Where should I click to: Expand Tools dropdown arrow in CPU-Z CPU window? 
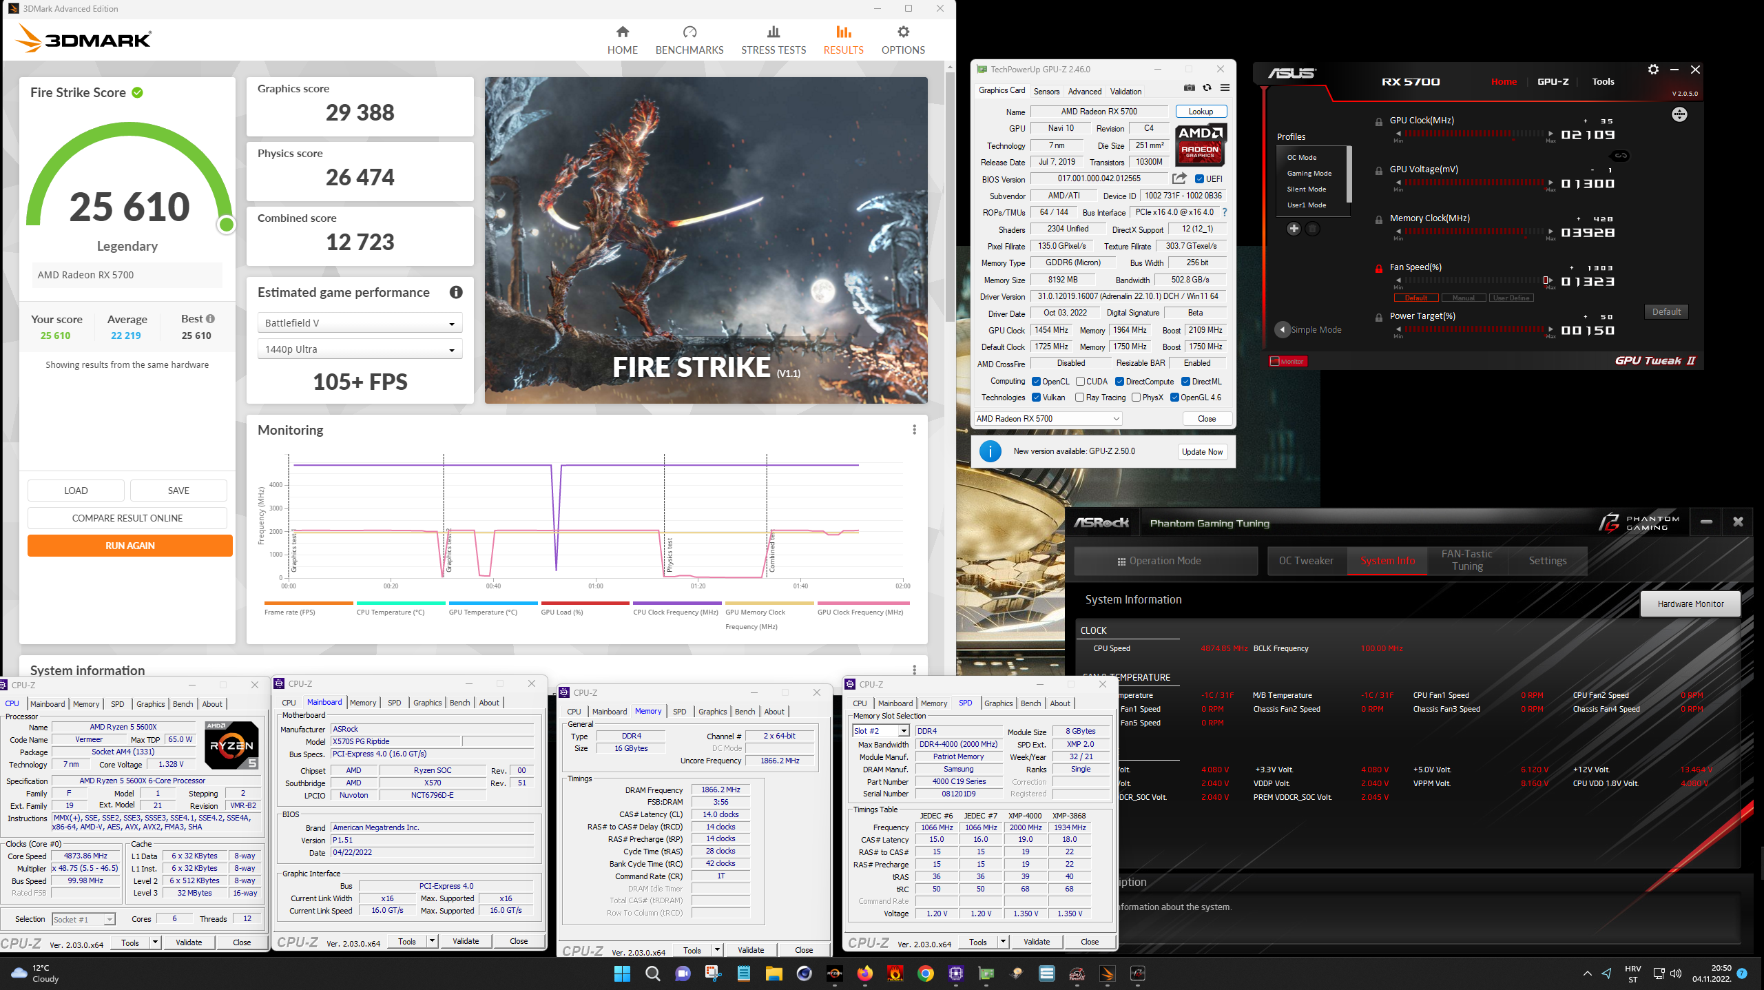(155, 942)
